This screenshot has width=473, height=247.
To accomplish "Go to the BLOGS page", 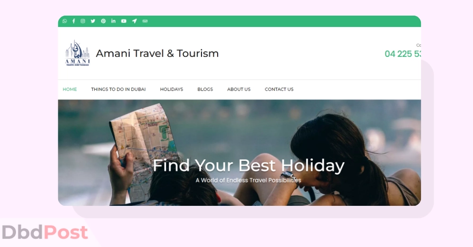I will (205, 89).
